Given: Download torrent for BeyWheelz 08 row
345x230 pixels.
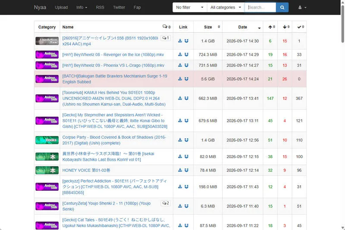Looking at the screenshot, I should tap(180, 54).
